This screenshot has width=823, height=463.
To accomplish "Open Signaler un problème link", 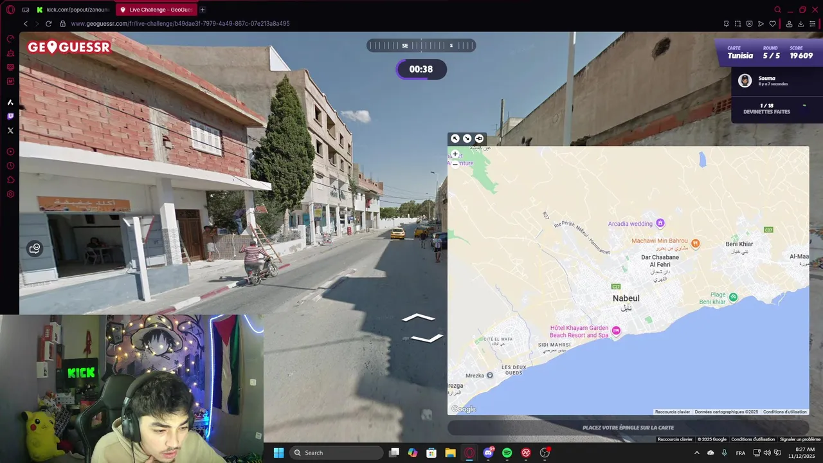I will pyautogui.click(x=800, y=439).
